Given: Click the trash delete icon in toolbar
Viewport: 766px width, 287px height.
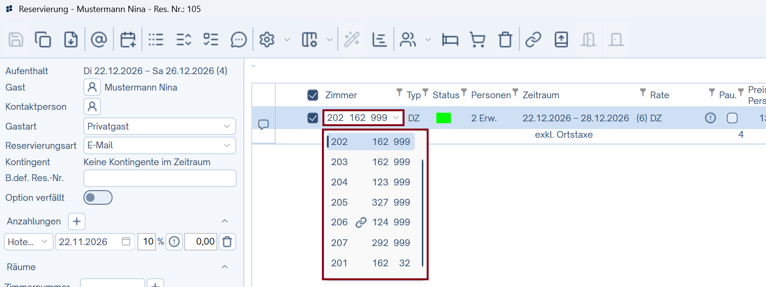Looking at the screenshot, I should [x=505, y=39].
